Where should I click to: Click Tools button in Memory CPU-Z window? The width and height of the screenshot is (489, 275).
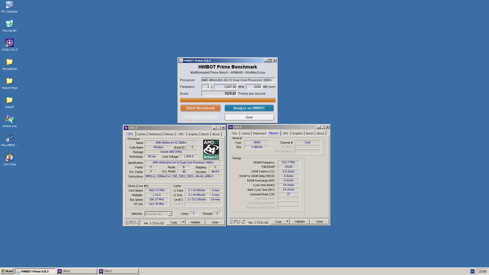(x=278, y=222)
